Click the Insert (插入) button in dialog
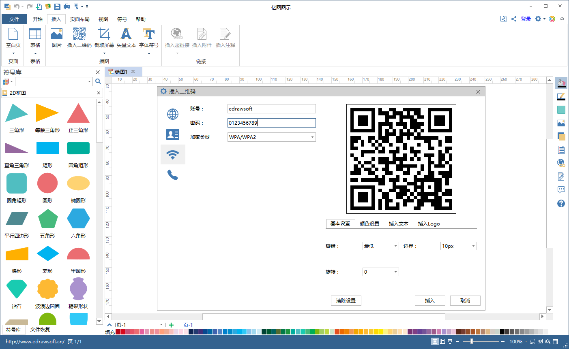 [x=430, y=301]
